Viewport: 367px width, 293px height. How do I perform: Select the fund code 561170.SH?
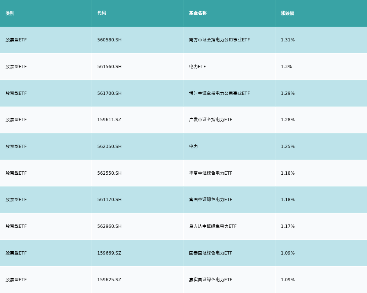click(x=109, y=200)
